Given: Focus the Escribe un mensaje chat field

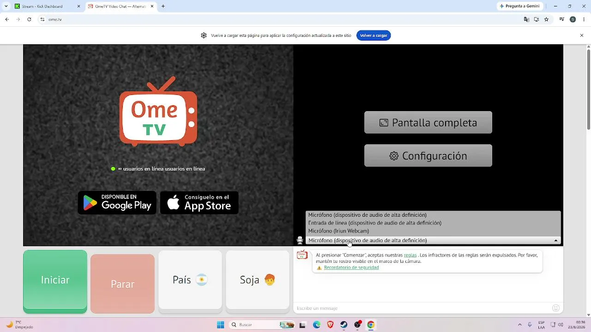Looking at the screenshot, I should tap(422, 308).
